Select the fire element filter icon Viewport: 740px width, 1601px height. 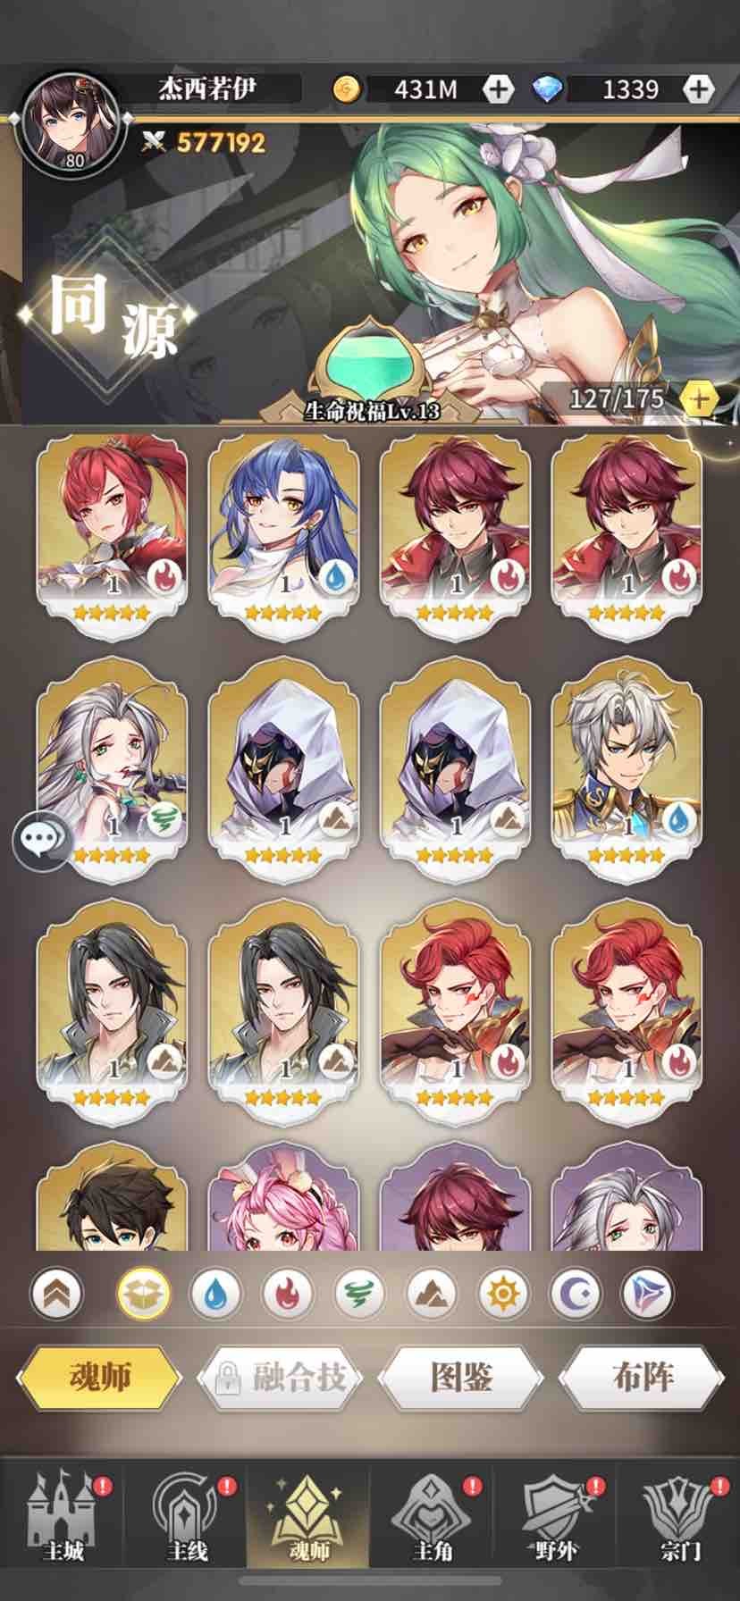(288, 1293)
